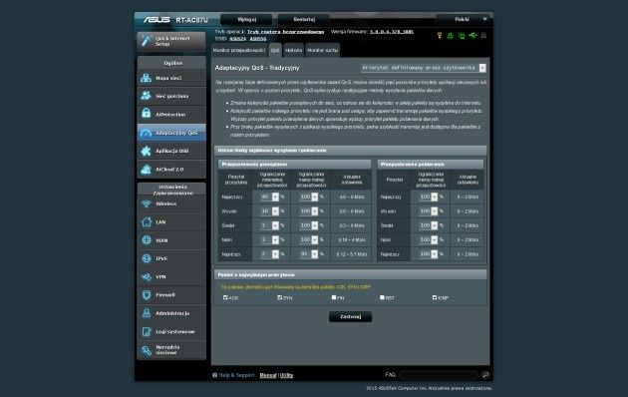Open upload minimum dropdown for Wysoki row
Viewport: 628px width, 397px height.
269,211
